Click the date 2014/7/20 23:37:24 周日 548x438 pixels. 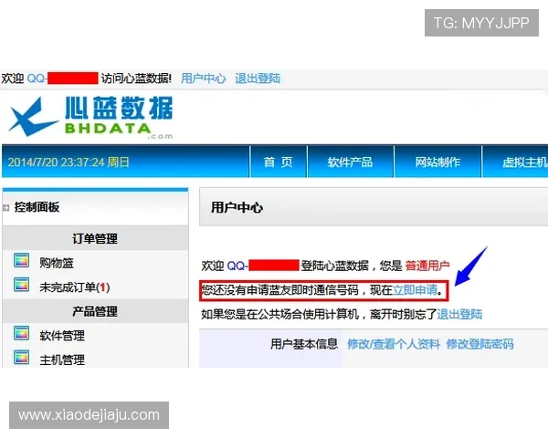tap(68, 162)
